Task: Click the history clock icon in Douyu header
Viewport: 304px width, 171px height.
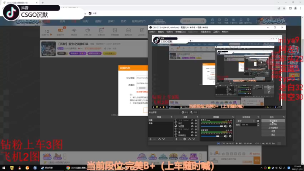Action: click(212, 20)
